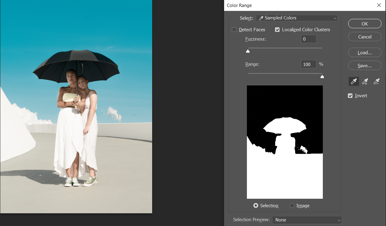386x226 pixels.
Task: Click the Range percentage input field
Action: pos(308,64)
